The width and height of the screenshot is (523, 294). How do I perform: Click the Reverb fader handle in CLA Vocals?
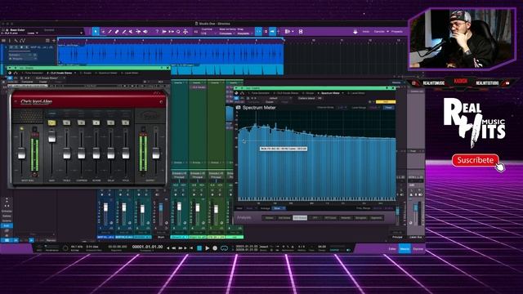96,153
